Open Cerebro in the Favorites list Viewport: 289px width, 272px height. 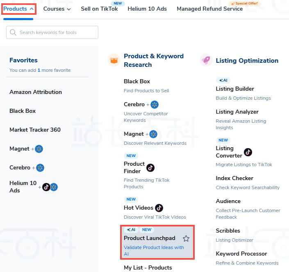point(20,167)
